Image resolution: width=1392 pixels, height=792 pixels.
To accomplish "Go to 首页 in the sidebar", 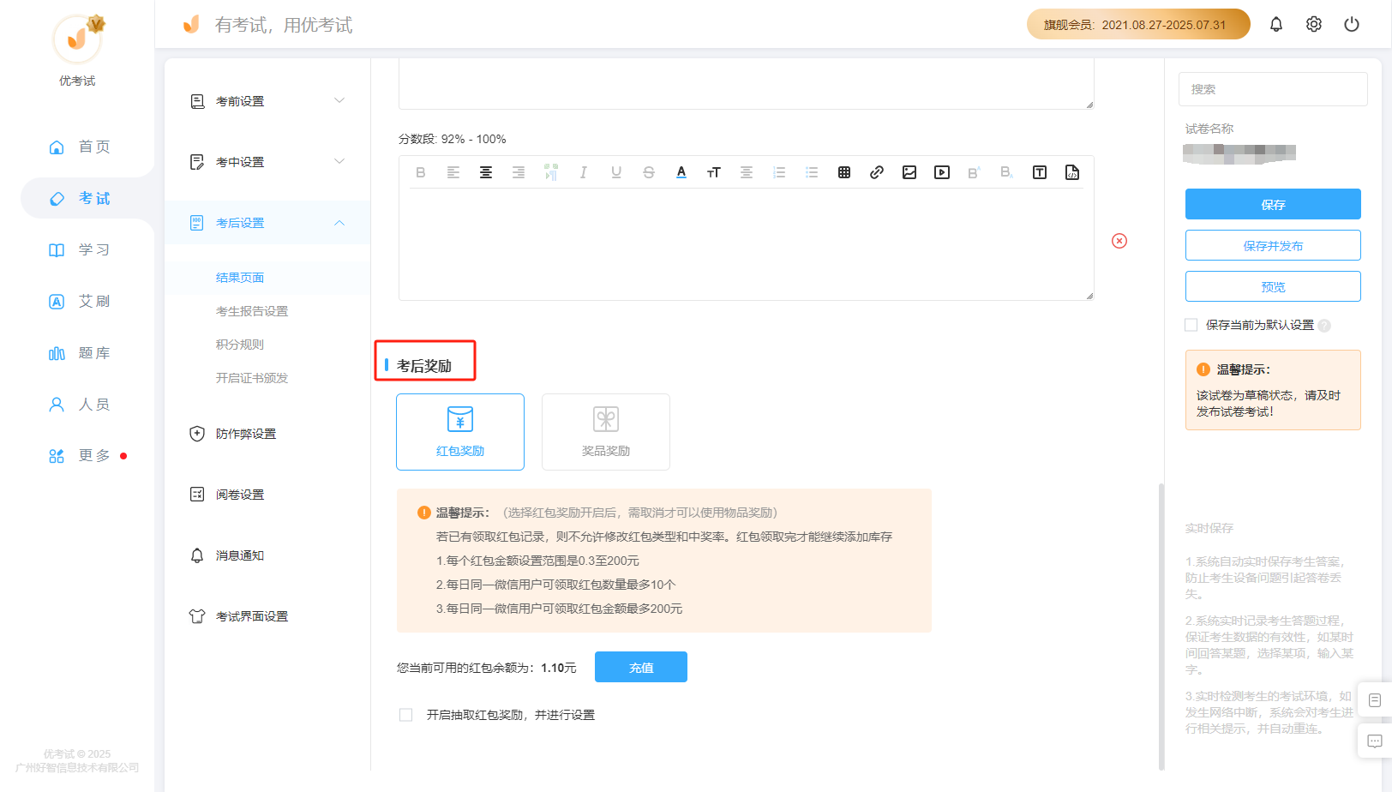I will coord(79,147).
